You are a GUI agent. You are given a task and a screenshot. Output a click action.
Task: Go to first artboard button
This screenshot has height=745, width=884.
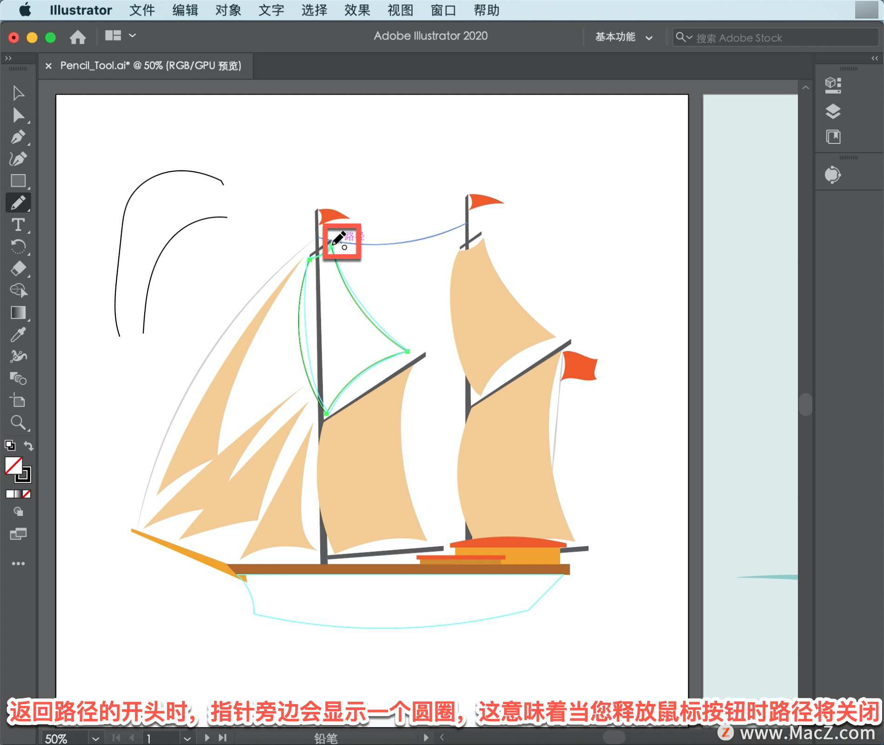(x=116, y=738)
